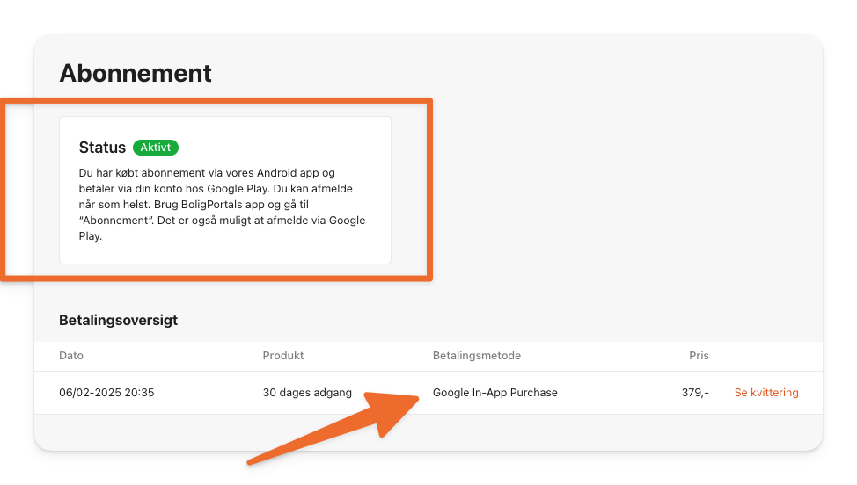Click the Betalingsoversigt section heading
The image size is (857, 485).
(119, 320)
